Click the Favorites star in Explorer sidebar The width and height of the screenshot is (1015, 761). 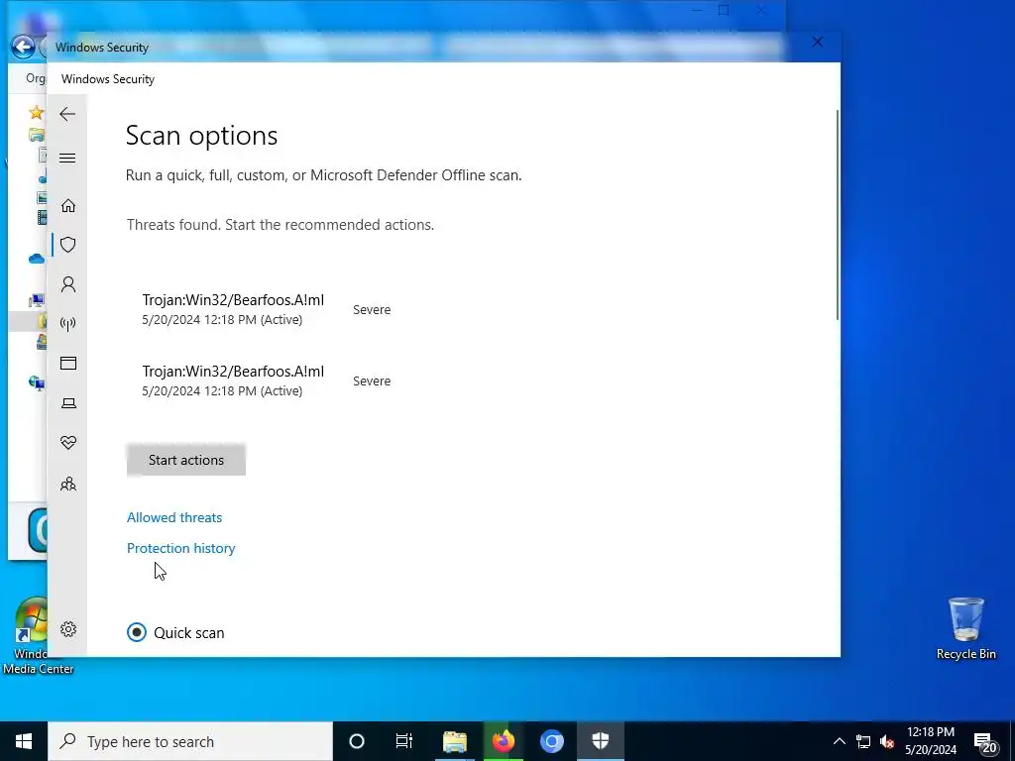pyautogui.click(x=37, y=112)
